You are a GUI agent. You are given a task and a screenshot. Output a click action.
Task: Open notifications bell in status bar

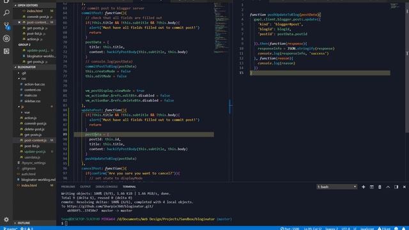click(x=403, y=229)
